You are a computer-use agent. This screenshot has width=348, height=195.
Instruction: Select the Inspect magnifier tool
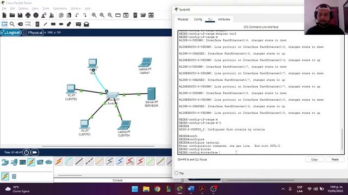pos(12,24)
